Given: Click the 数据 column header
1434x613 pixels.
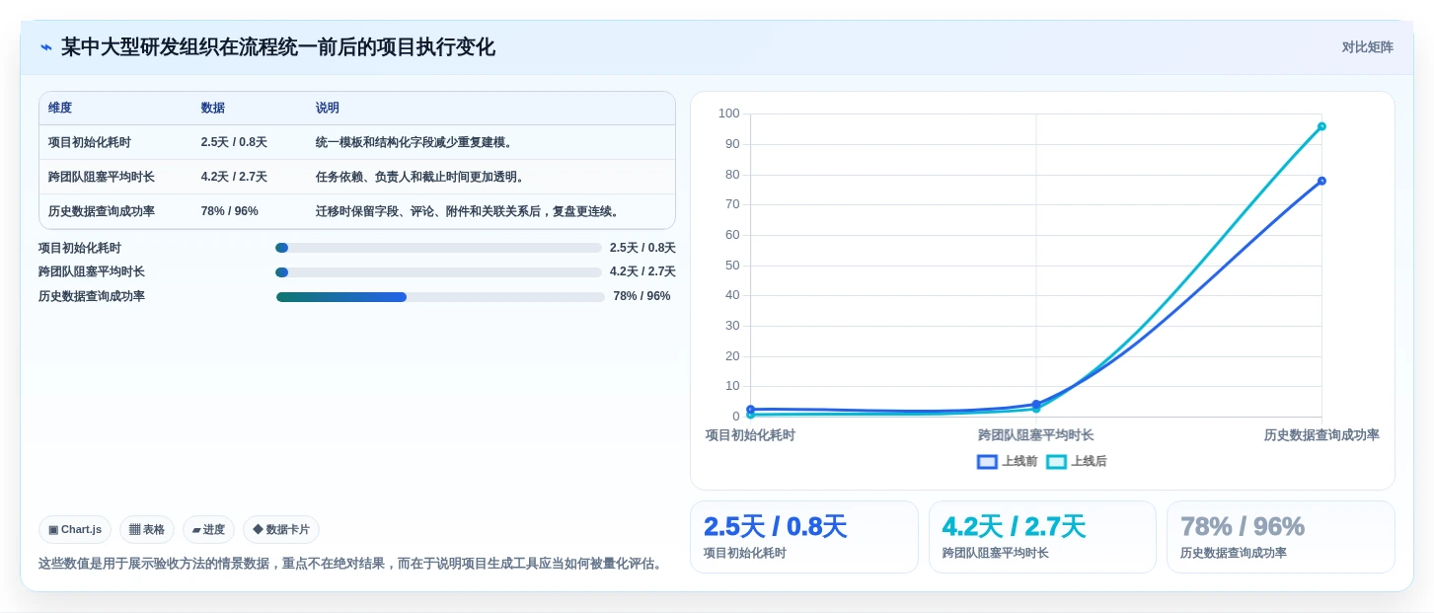Looking at the screenshot, I should coord(213,109).
